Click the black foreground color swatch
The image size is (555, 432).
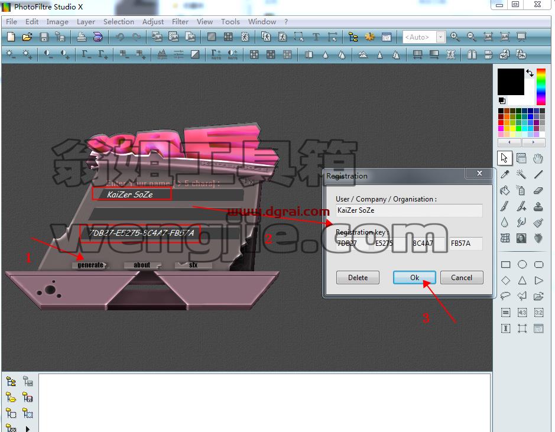(x=511, y=82)
